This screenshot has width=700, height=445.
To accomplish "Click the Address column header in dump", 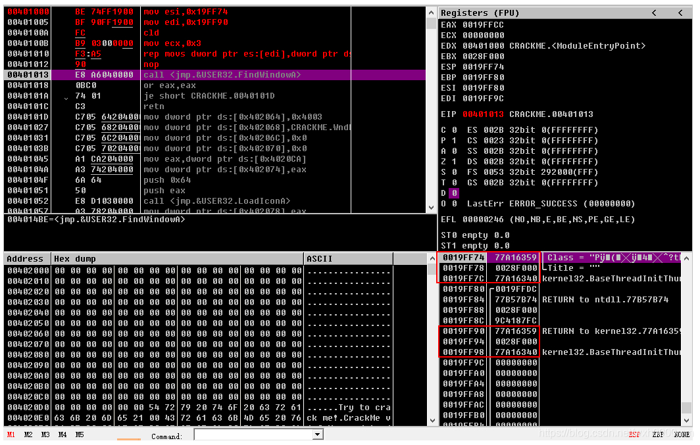I will pyautogui.click(x=27, y=258).
